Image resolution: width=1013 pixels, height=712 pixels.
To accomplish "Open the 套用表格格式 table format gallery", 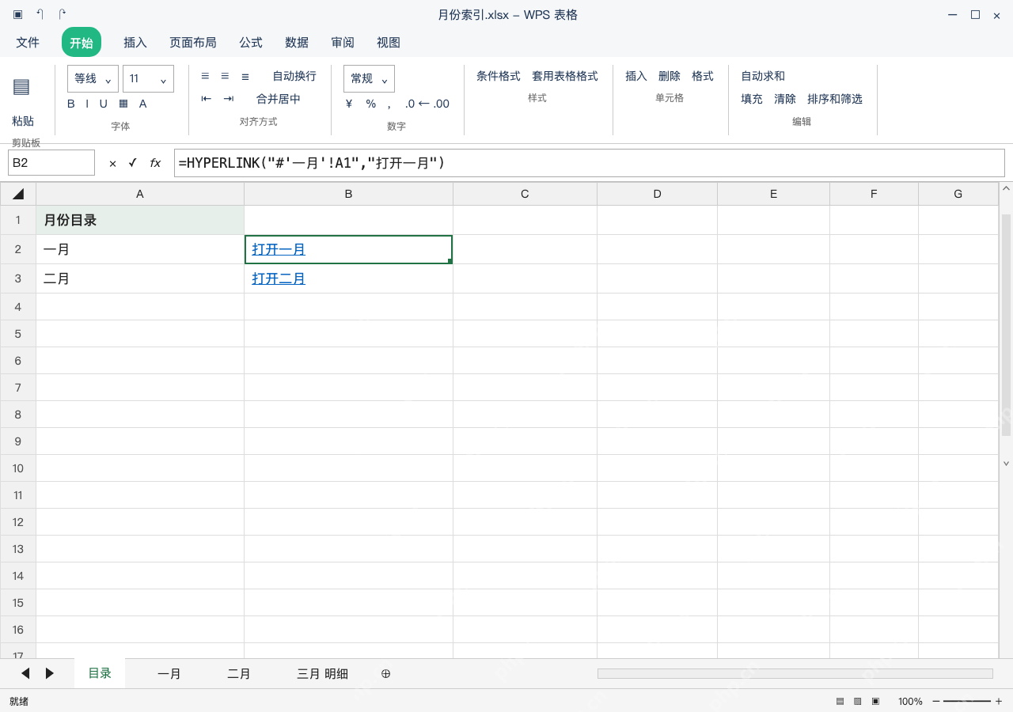I will coord(565,76).
